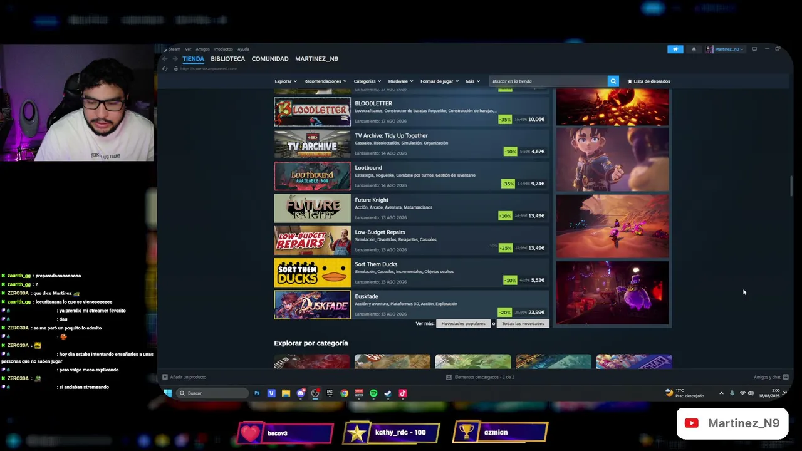
Task: Open the Productos menu
Action: pos(224,49)
